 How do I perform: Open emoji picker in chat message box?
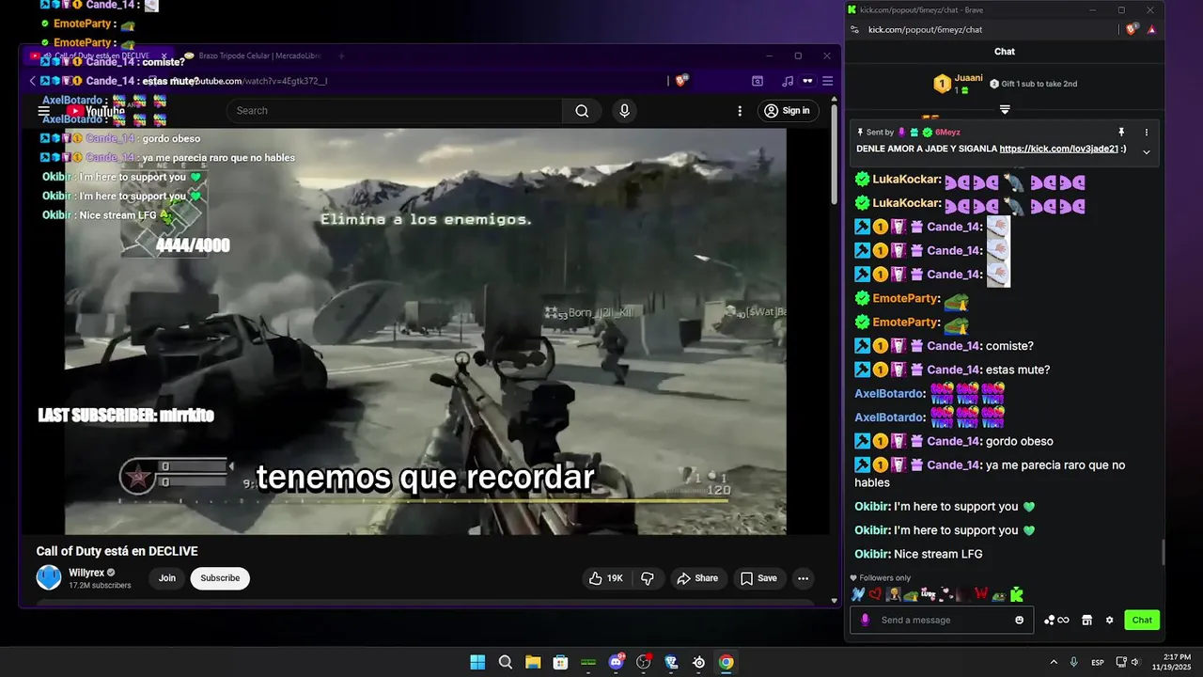click(x=1020, y=620)
